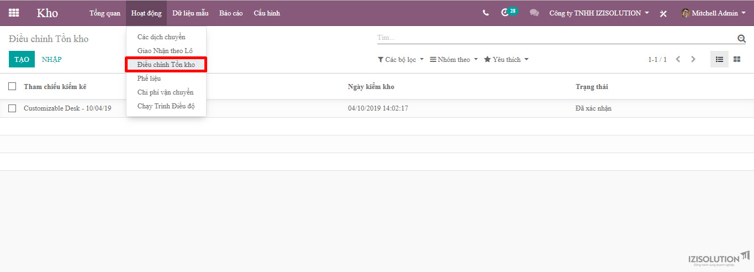Click the search magnifier icon
The height and width of the screenshot is (272, 754).
click(741, 38)
